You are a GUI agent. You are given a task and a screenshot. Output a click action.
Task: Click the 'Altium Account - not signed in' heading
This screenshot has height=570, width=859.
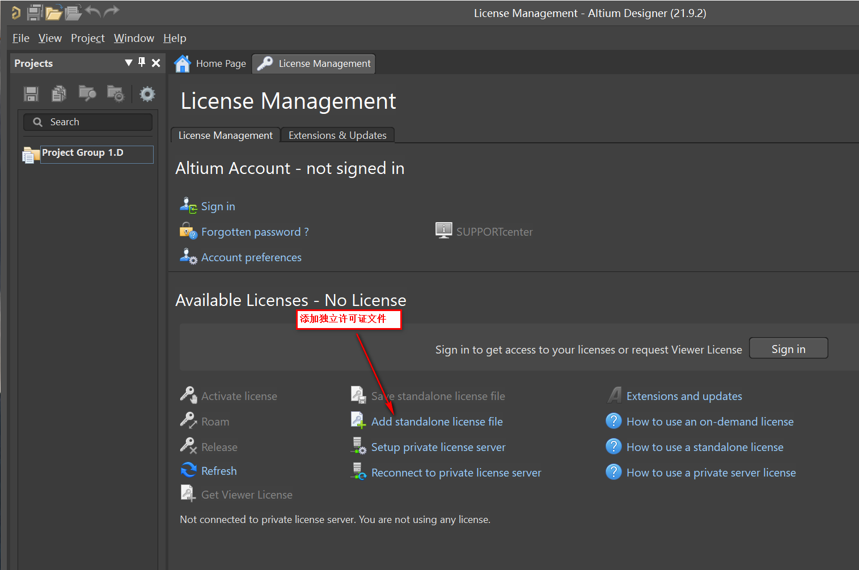point(290,168)
